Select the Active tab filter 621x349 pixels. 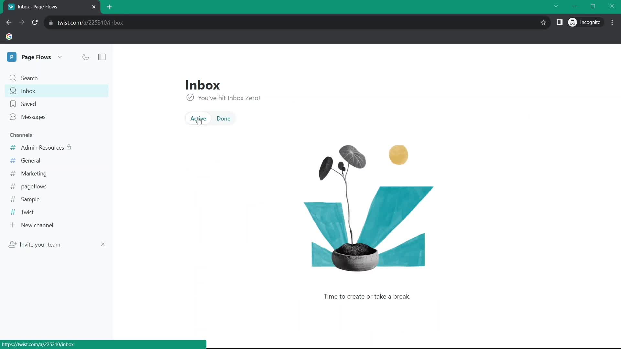click(198, 119)
